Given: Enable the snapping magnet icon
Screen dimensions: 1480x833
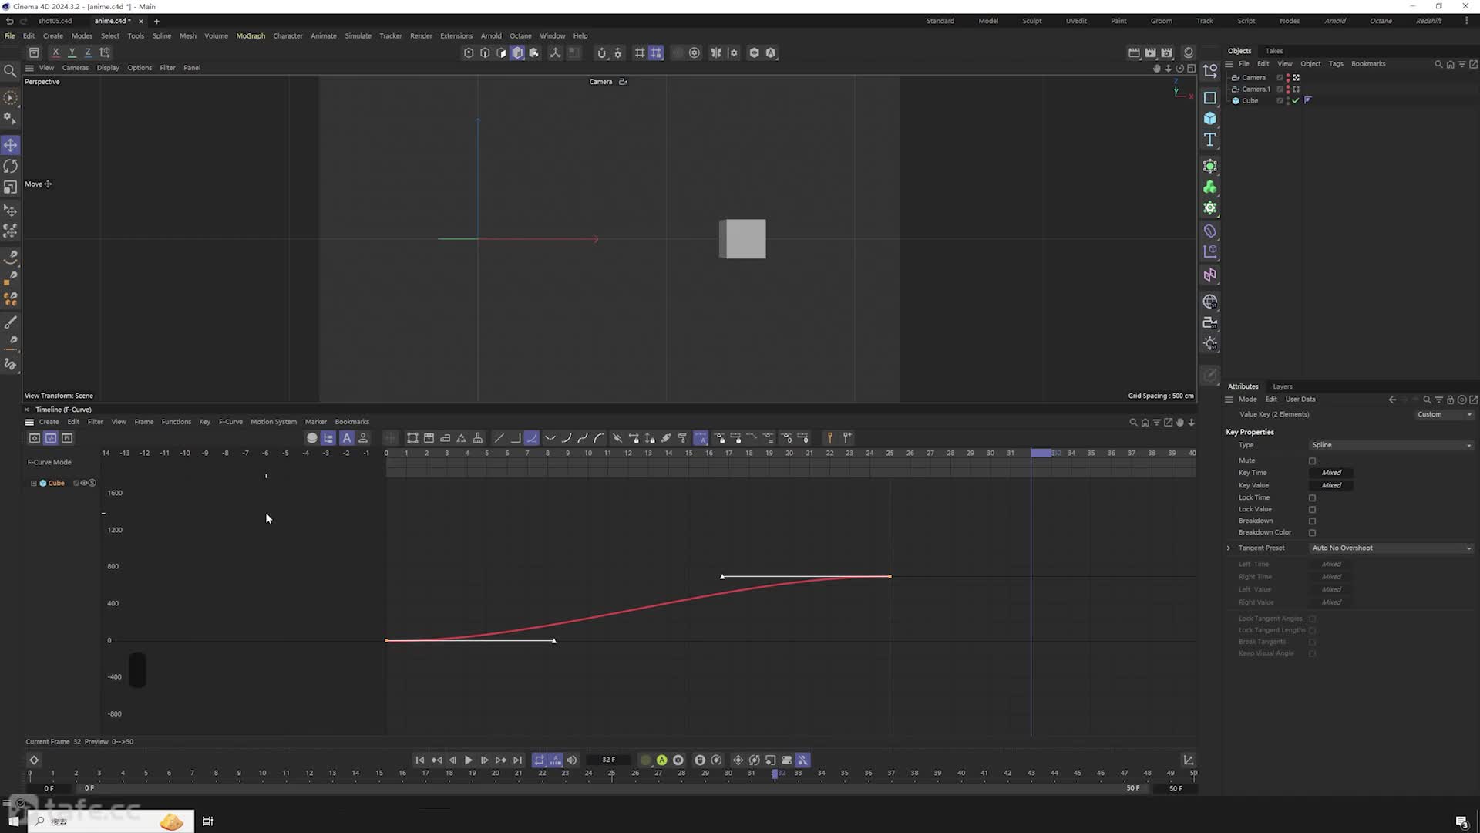Looking at the screenshot, I should [x=602, y=52].
